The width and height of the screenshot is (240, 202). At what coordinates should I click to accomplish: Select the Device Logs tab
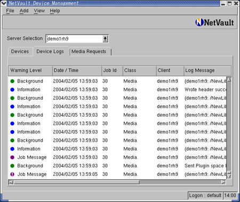pyautogui.click(x=50, y=52)
